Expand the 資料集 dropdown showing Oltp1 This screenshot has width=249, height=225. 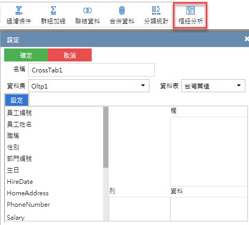(x=89, y=86)
